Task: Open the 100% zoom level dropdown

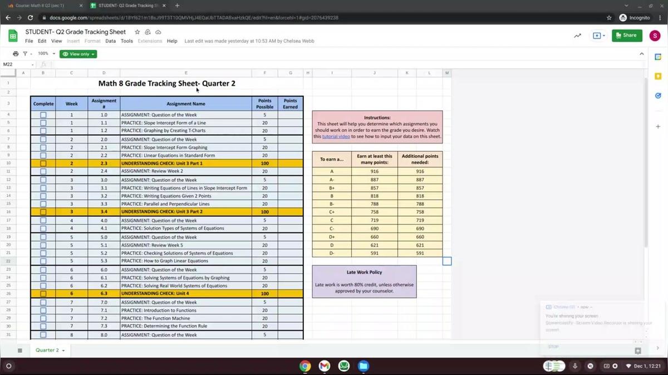Action: pos(46,54)
